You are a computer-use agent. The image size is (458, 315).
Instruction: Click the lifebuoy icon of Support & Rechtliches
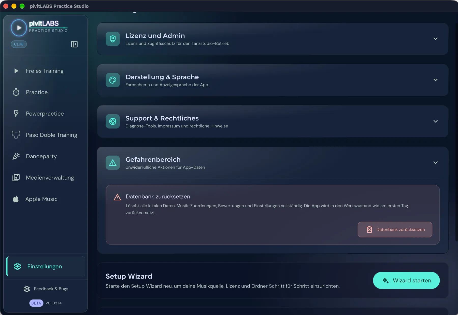[x=113, y=121]
